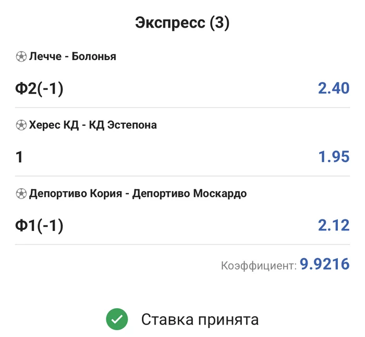Select the outcome 1 bet label
The image size is (365, 337).
click(19, 157)
